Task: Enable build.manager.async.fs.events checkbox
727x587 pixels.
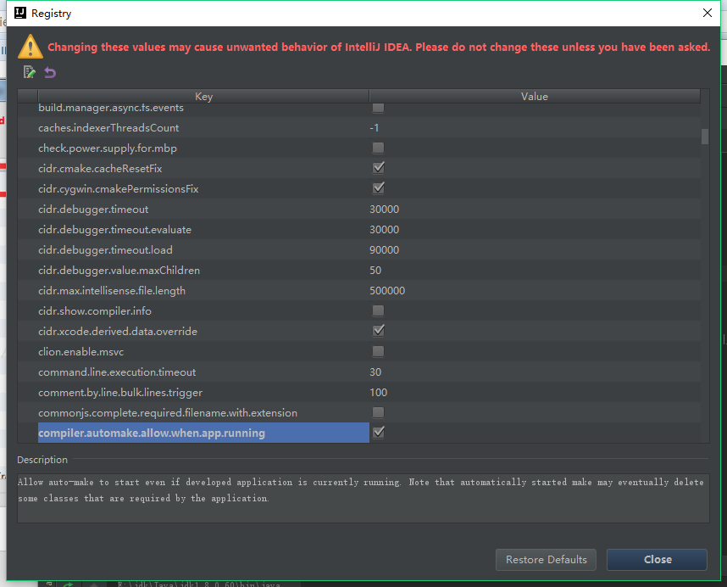Action: point(379,108)
